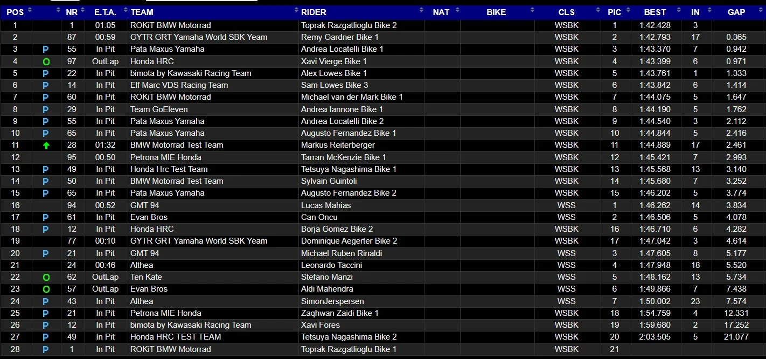Click the Ten Kate team cell
Viewport: 766px width, 359px height.
[146, 277]
